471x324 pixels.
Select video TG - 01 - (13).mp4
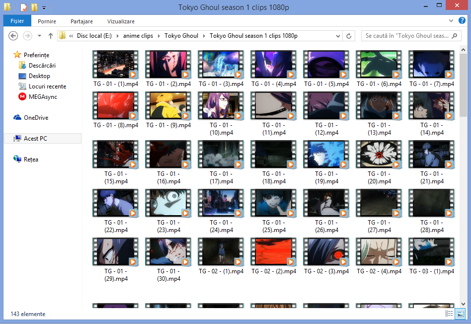[379, 114]
